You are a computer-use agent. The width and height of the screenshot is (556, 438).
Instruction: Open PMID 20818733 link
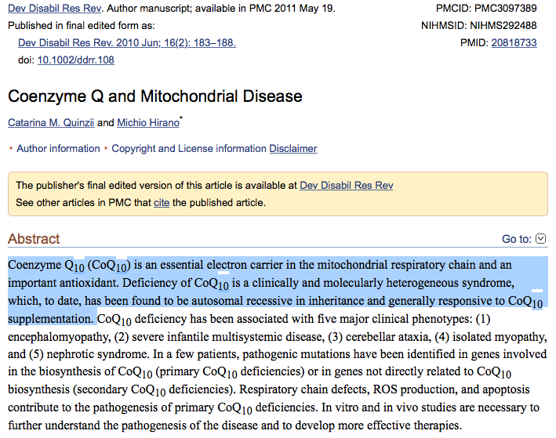514,43
